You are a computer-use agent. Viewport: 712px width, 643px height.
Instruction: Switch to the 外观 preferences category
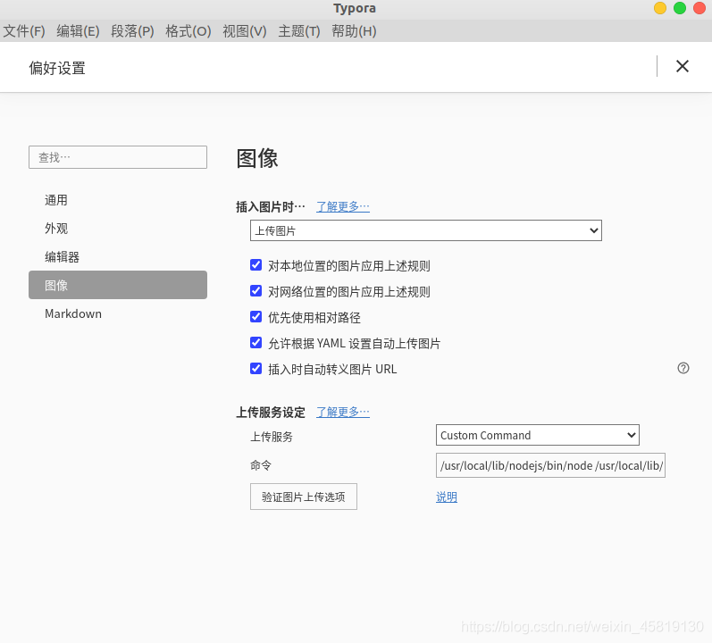point(118,229)
